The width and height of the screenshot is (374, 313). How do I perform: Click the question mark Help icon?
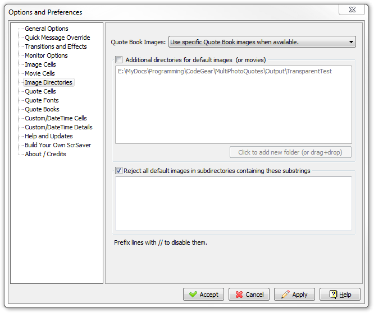333,294
